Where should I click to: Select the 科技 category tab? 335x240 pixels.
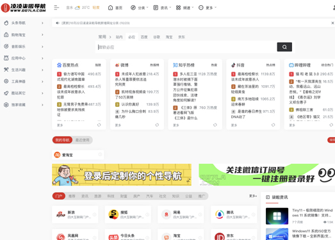(111, 196)
